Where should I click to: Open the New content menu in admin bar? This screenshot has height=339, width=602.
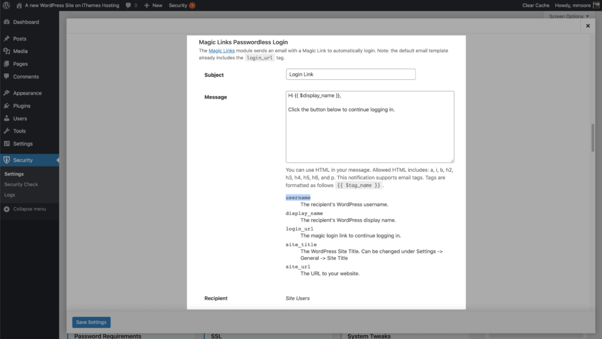click(153, 5)
